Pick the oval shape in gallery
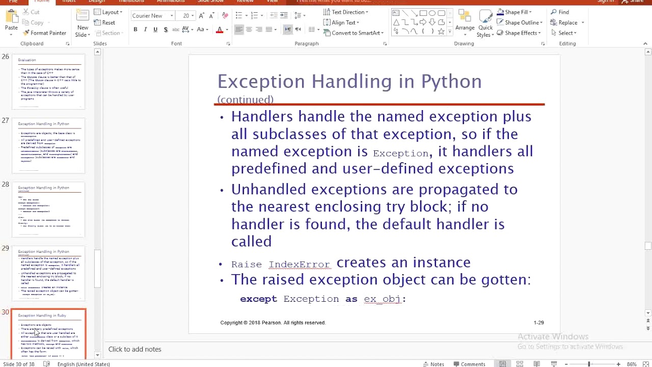The height and width of the screenshot is (367, 652). [x=432, y=13]
